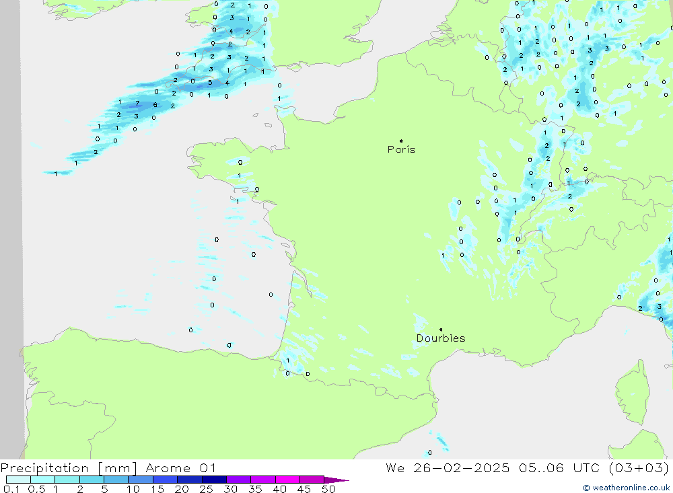Click the Dourbies location dot marker
Screen dimensions: 673x493
click(441, 330)
